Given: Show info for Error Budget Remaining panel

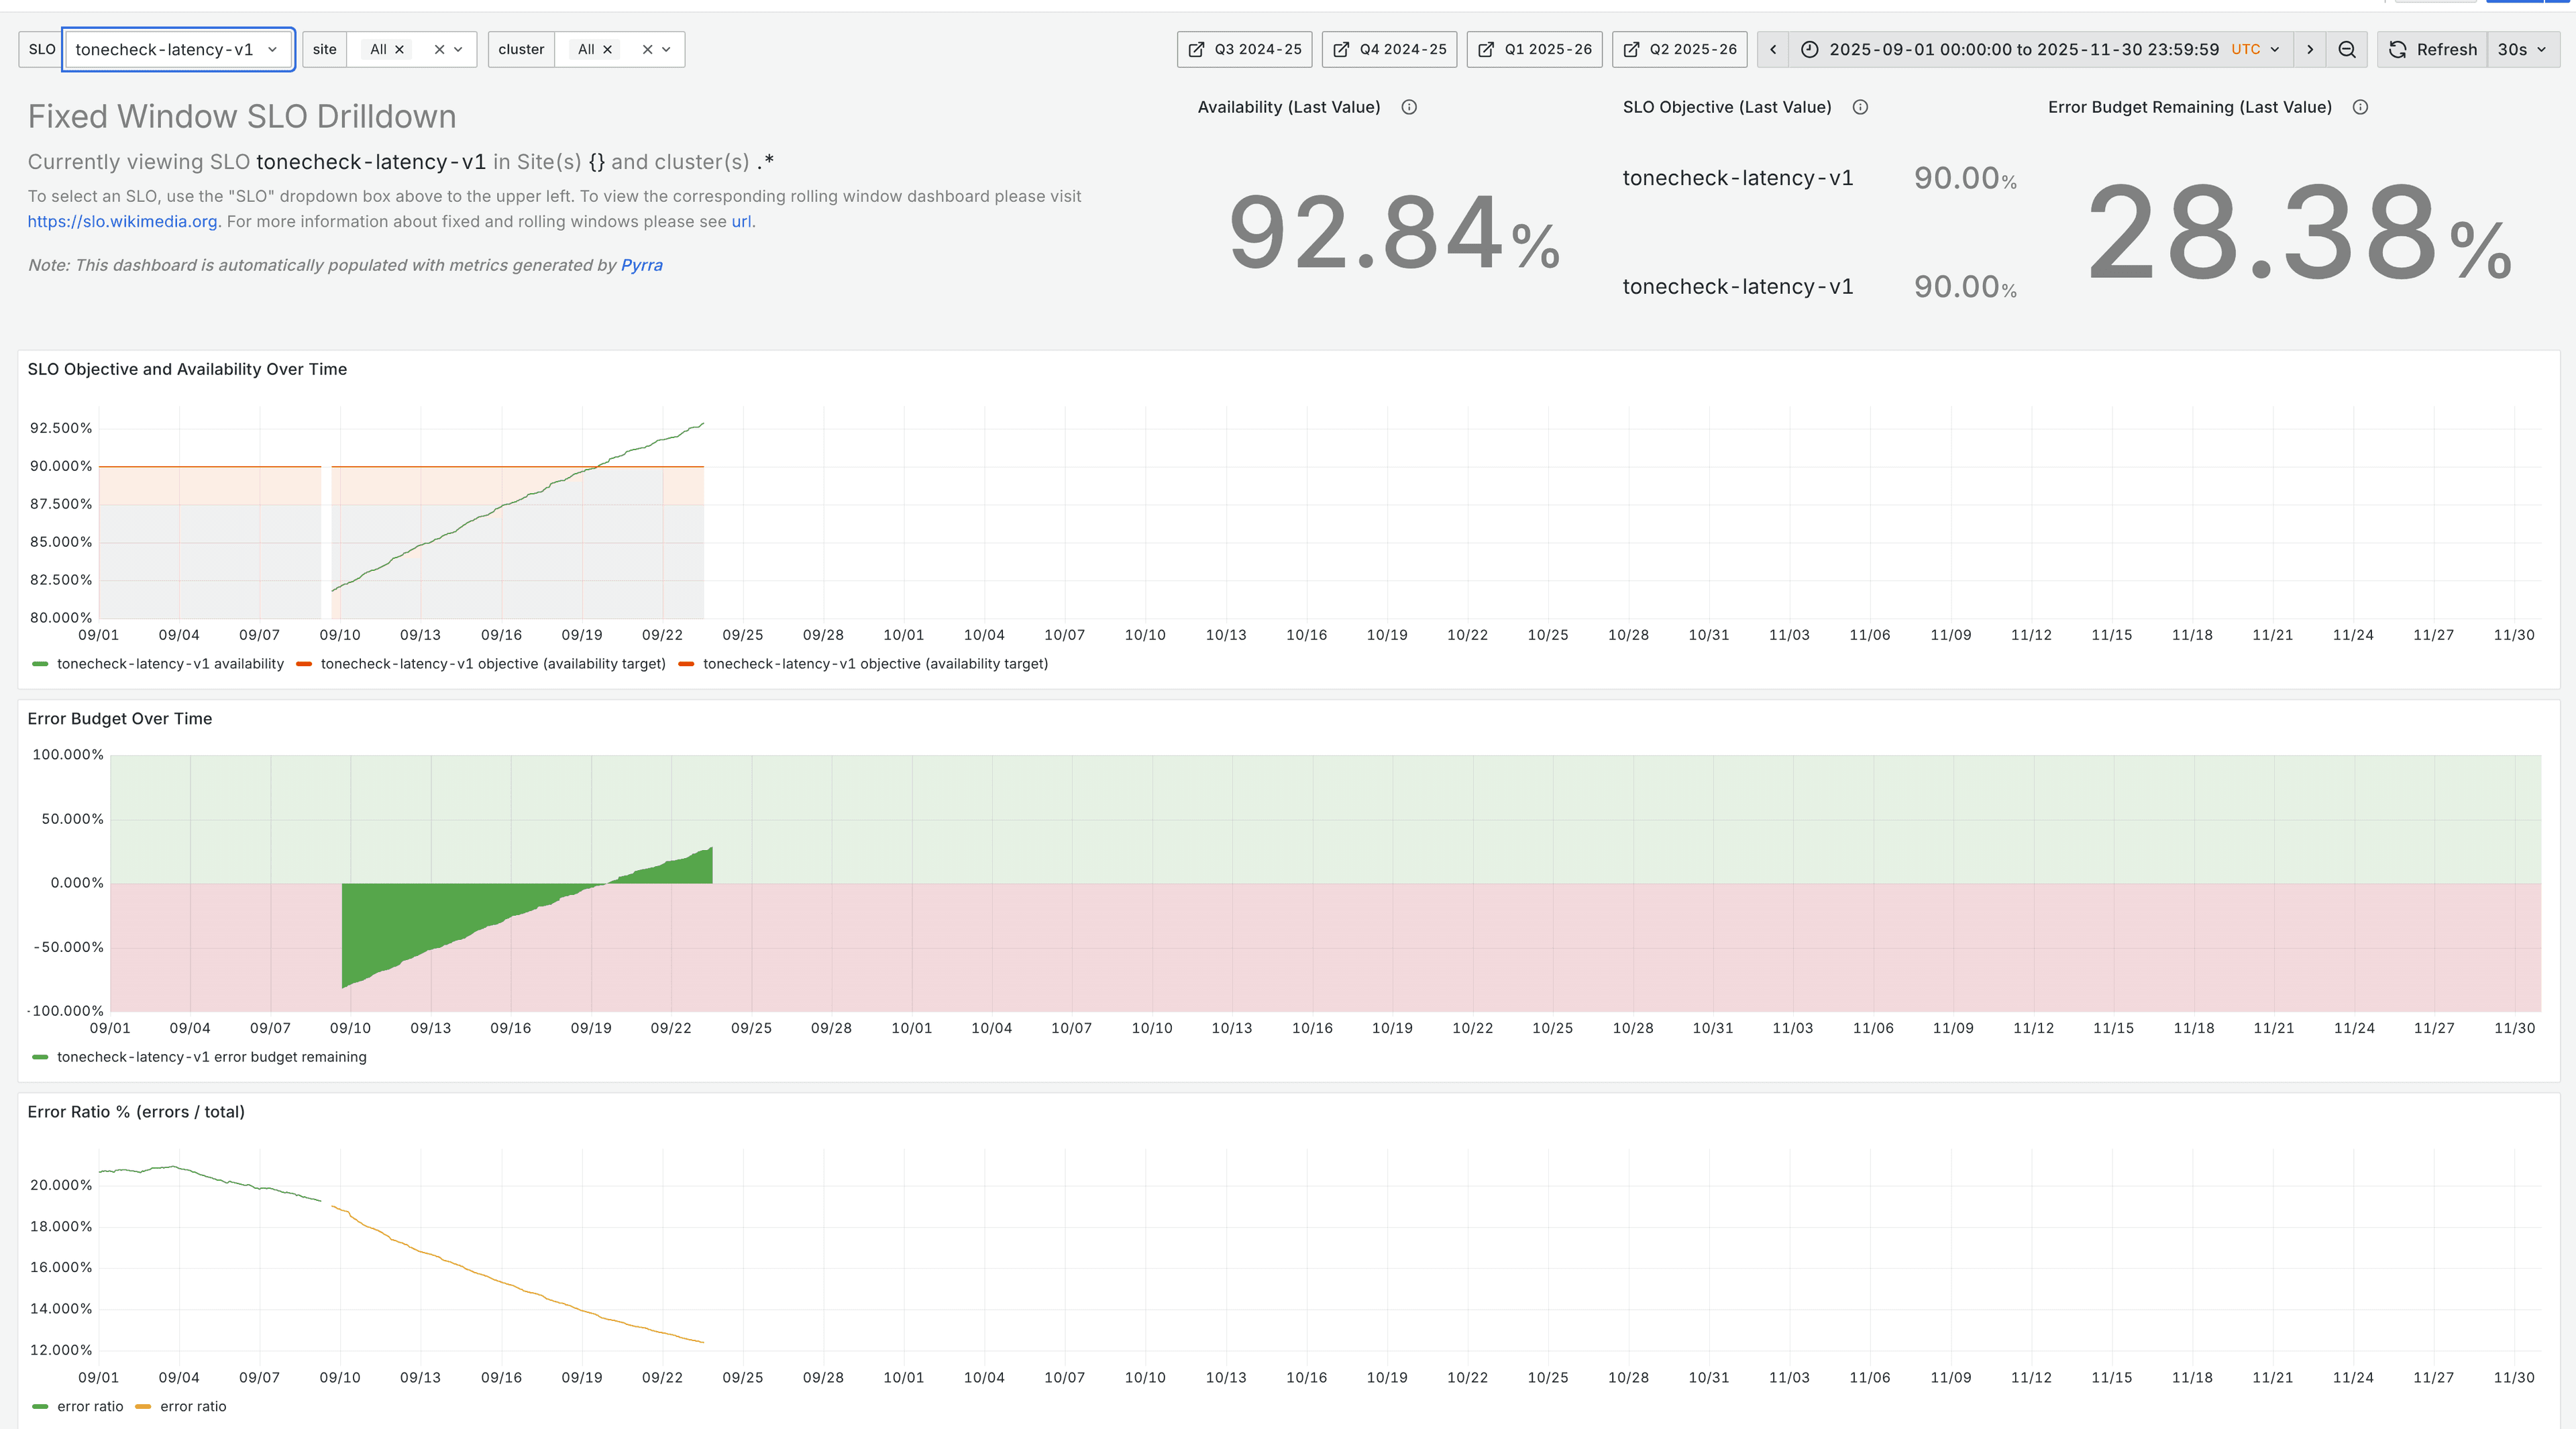Looking at the screenshot, I should pyautogui.click(x=2360, y=107).
